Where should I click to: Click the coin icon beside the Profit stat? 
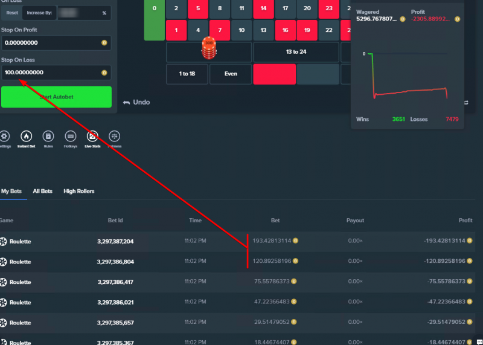(457, 19)
